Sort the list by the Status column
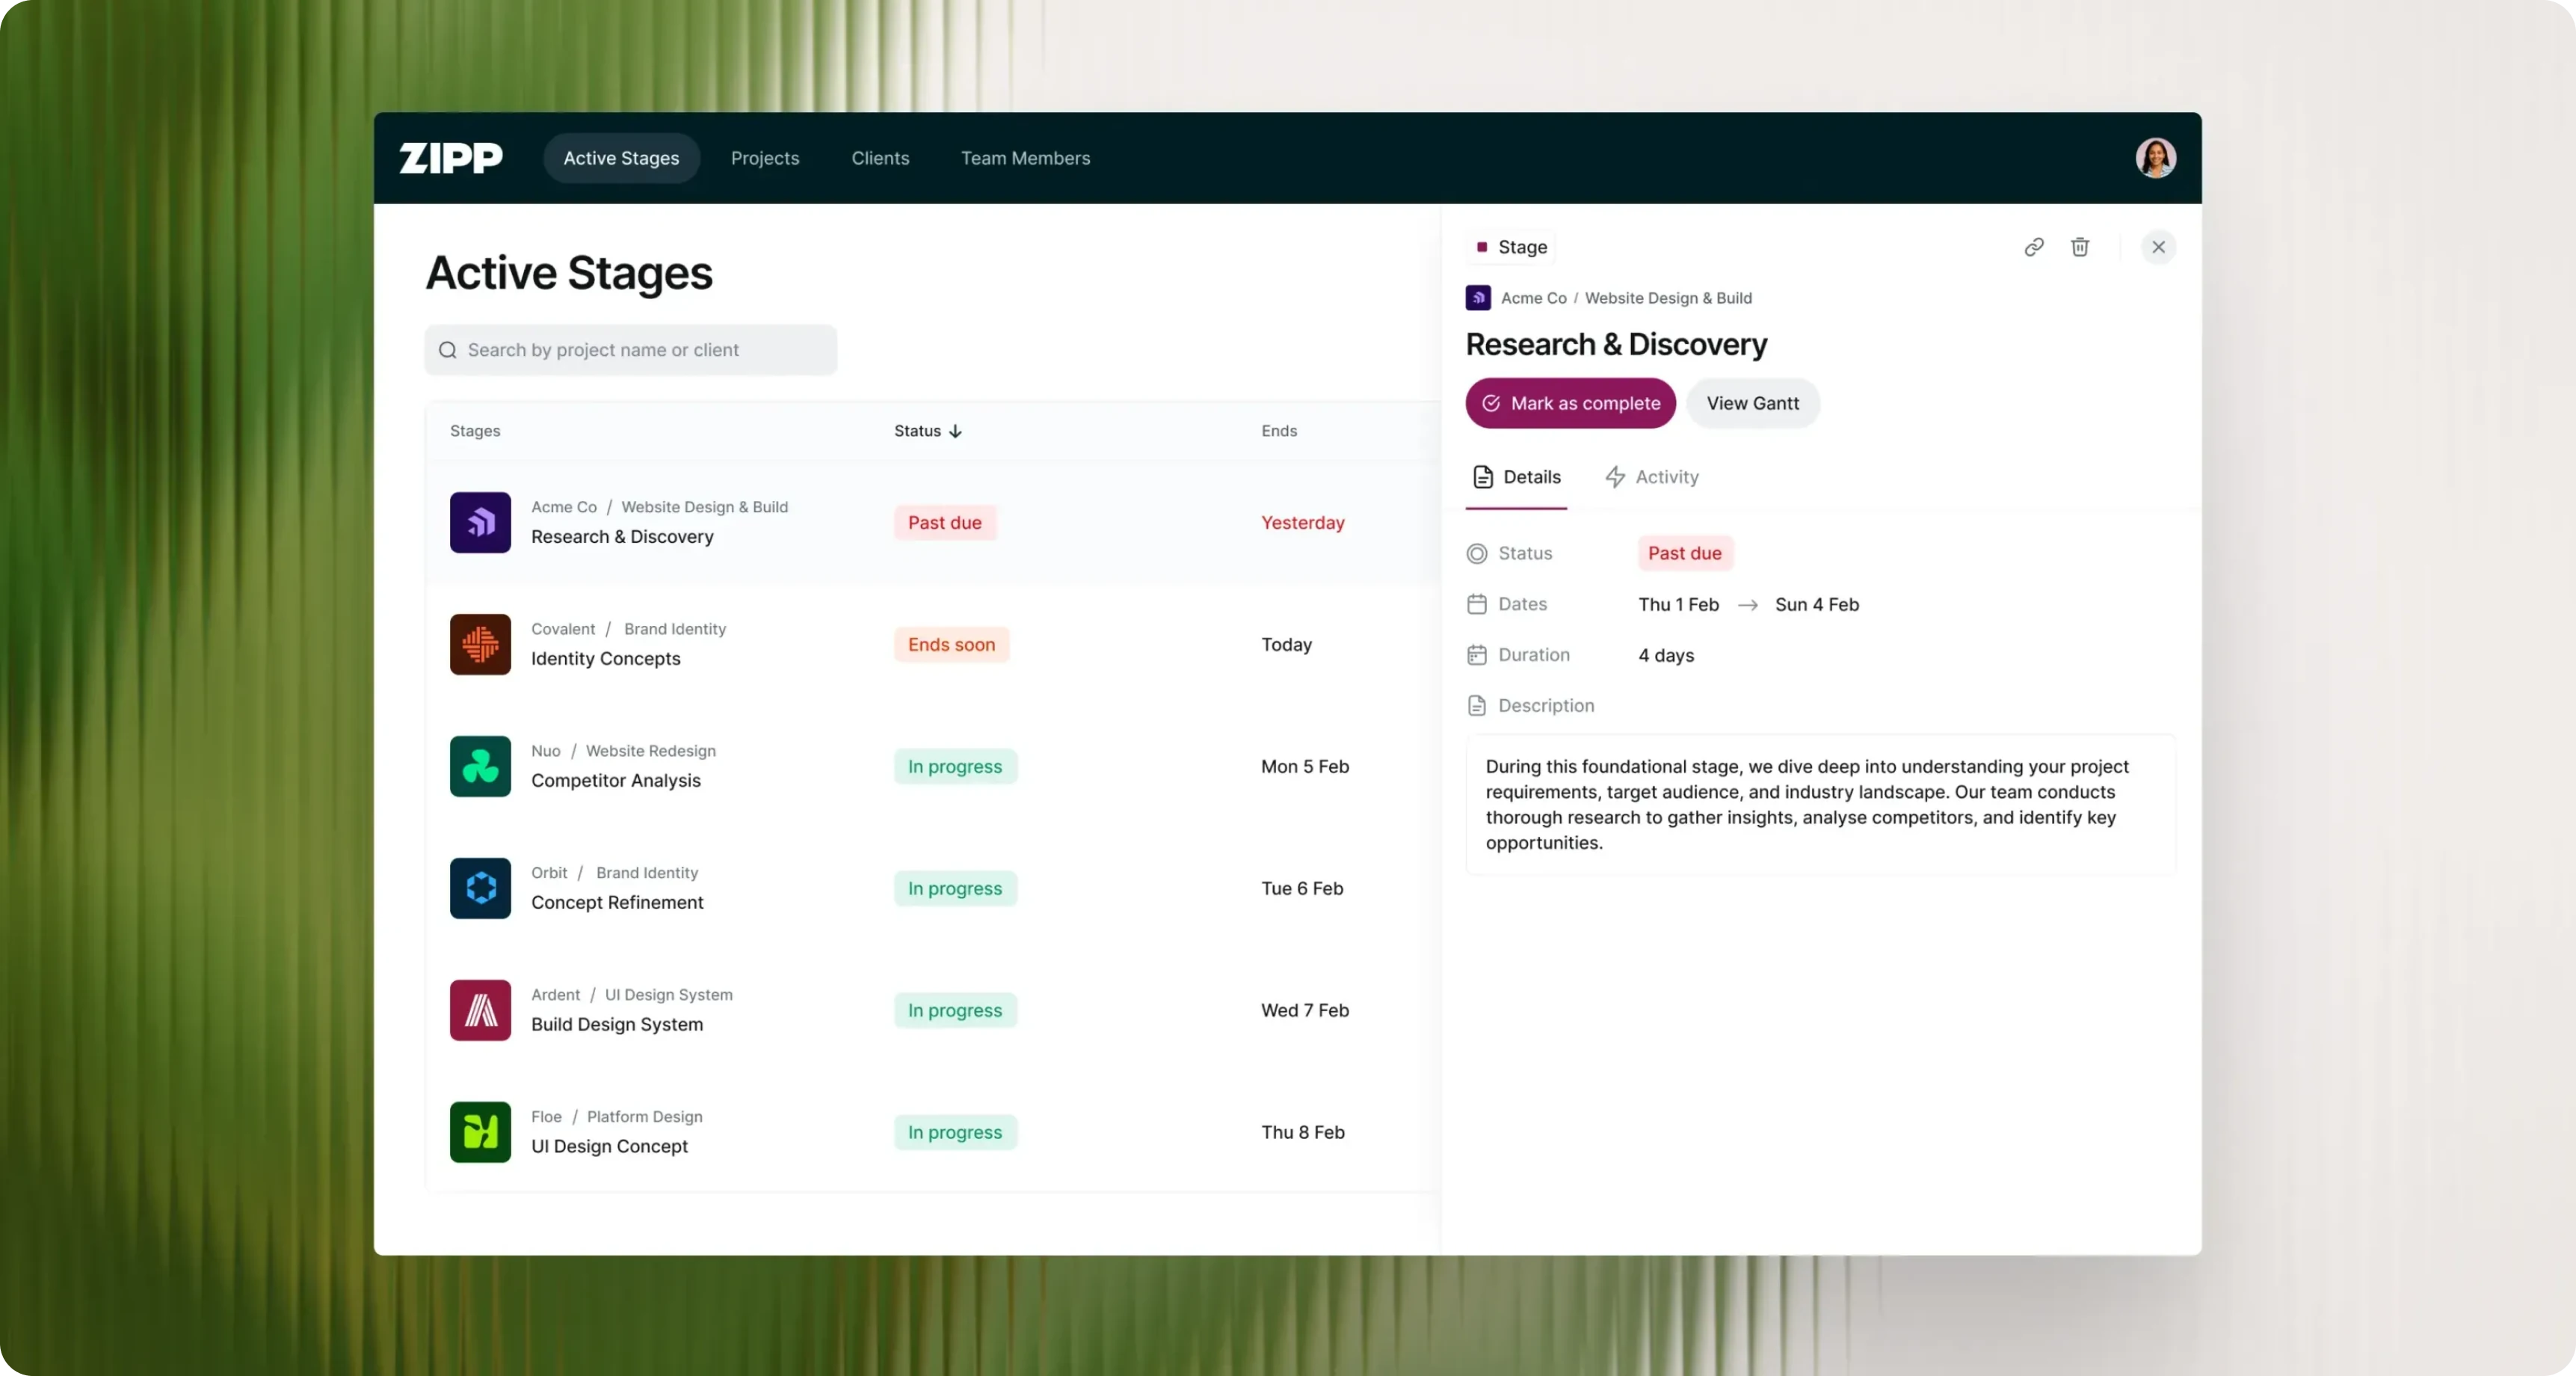This screenshot has width=2576, height=1376. click(x=927, y=431)
